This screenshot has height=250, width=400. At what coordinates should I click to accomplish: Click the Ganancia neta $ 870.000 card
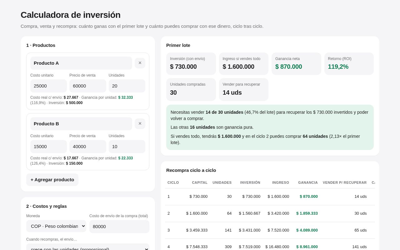(x=296, y=64)
